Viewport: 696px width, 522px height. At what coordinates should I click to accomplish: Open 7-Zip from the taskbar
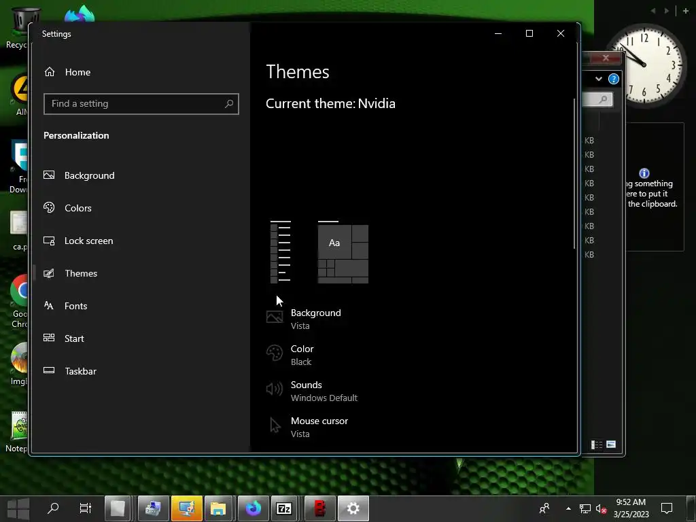(283, 508)
